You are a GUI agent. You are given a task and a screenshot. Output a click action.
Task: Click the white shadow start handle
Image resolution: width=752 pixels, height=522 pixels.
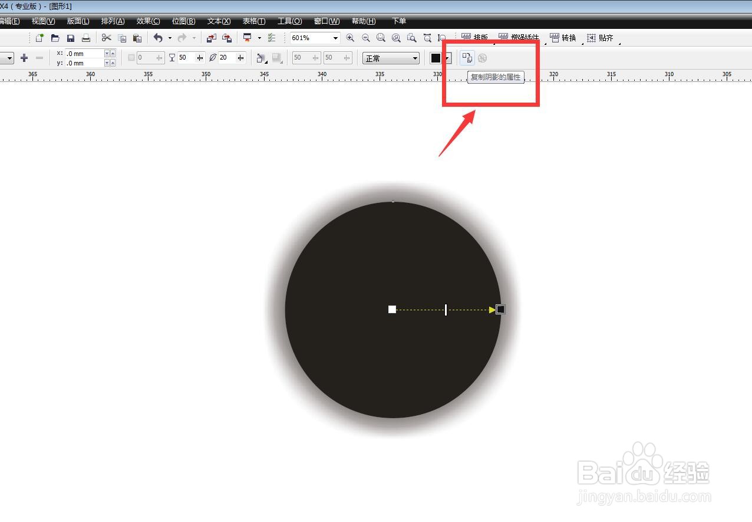point(392,310)
